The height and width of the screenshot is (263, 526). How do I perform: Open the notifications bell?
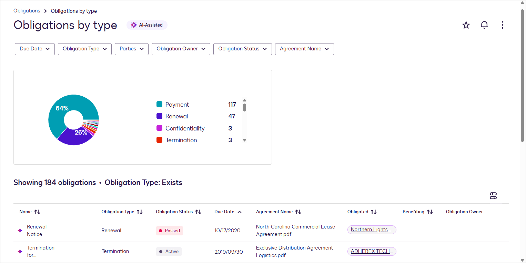484,25
